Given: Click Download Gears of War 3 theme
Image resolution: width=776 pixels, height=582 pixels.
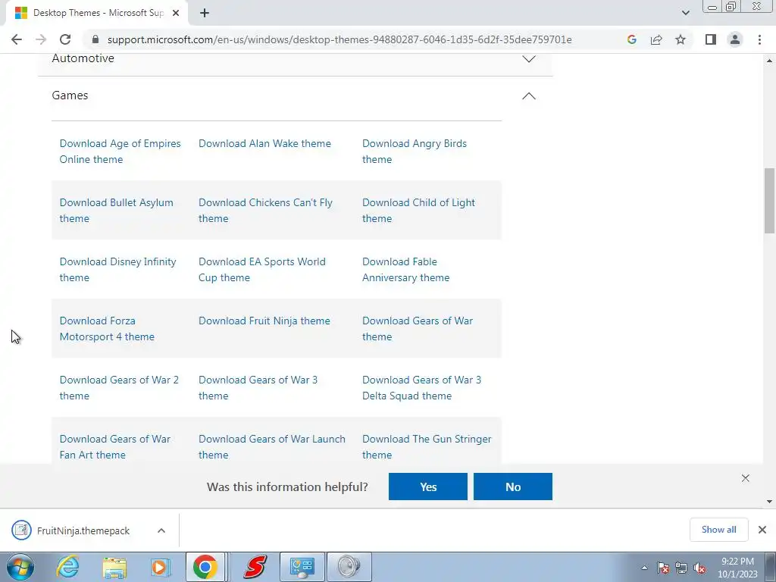Looking at the screenshot, I should (x=258, y=387).
